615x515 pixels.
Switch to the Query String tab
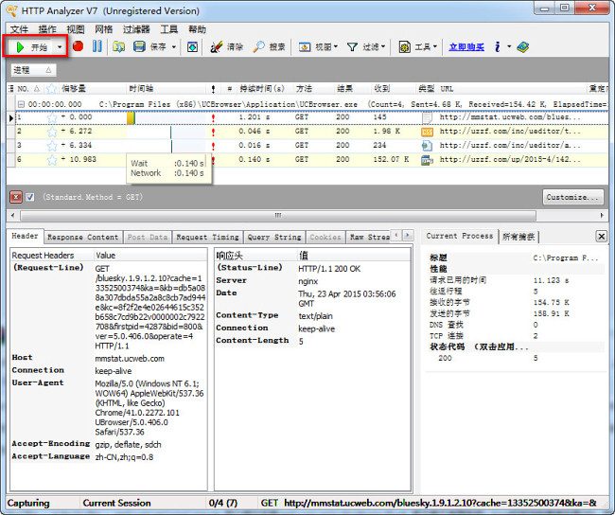274,237
